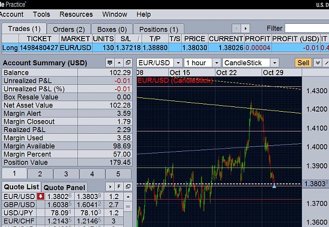Click the Margin Available row value 98.69
The height and width of the screenshot is (227, 329).
click(x=122, y=146)
